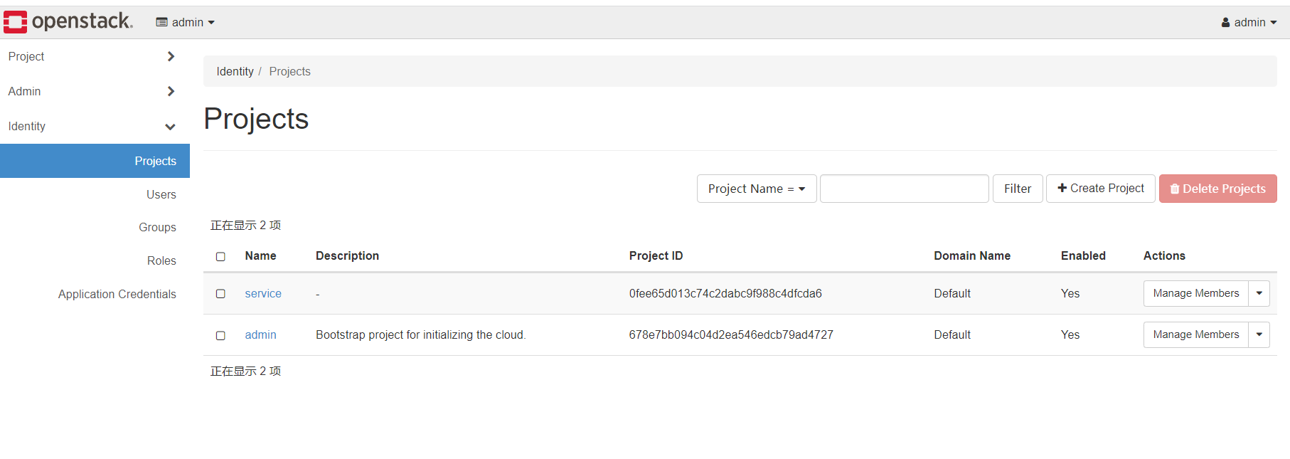Toggle the select-all projects checkbox
This screenshot has width=1290, height=459.
pos(220,256)
